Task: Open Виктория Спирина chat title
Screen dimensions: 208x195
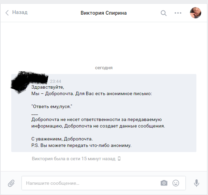Action: [104, 13]
